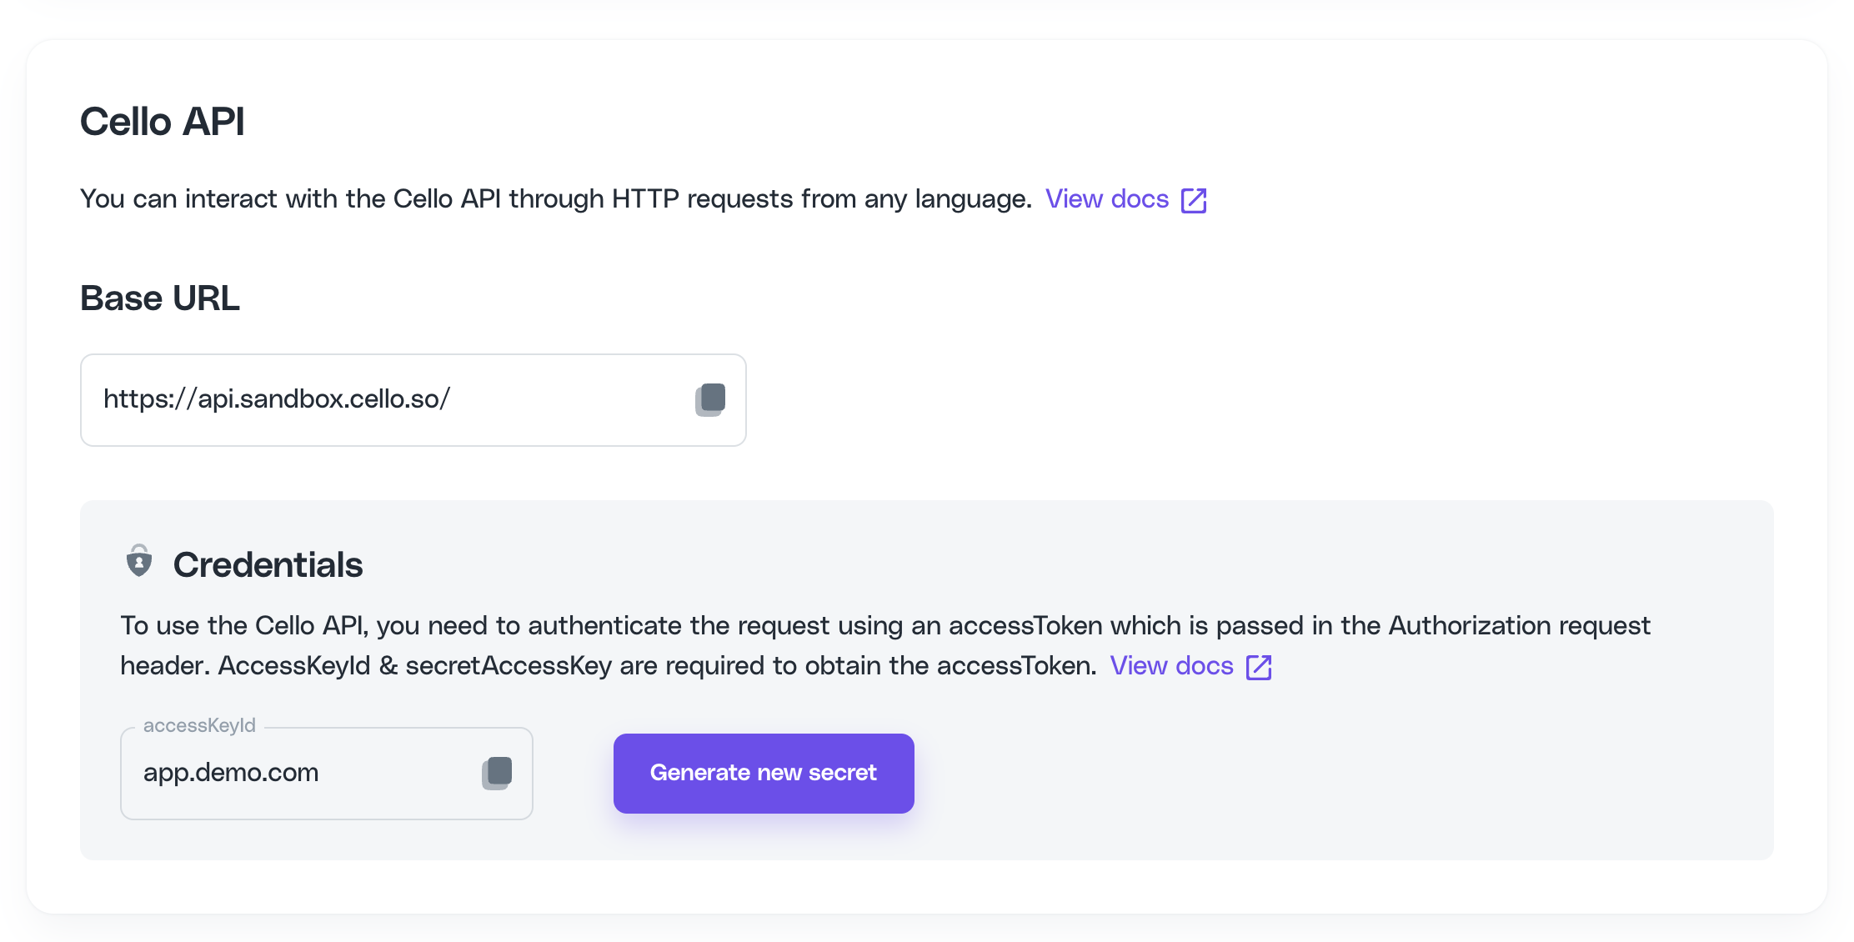Click into the accessKeyId field
1854x942 pixels.
[327, 774]
